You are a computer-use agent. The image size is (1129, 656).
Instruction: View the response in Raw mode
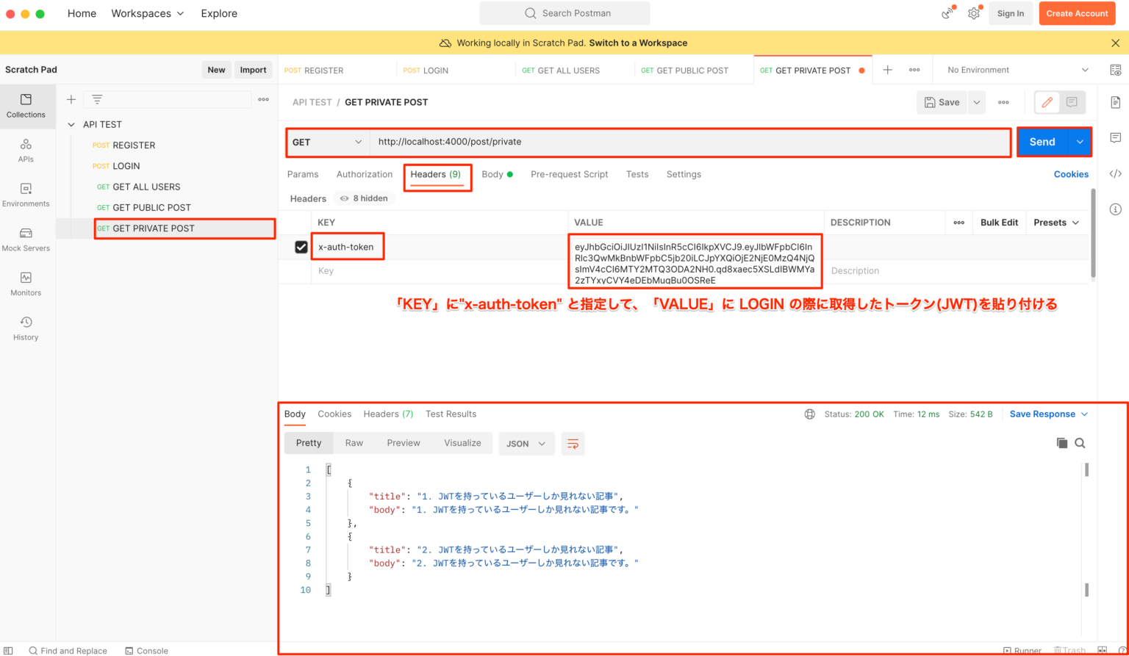pyautogui.click(x=354, y=443)
